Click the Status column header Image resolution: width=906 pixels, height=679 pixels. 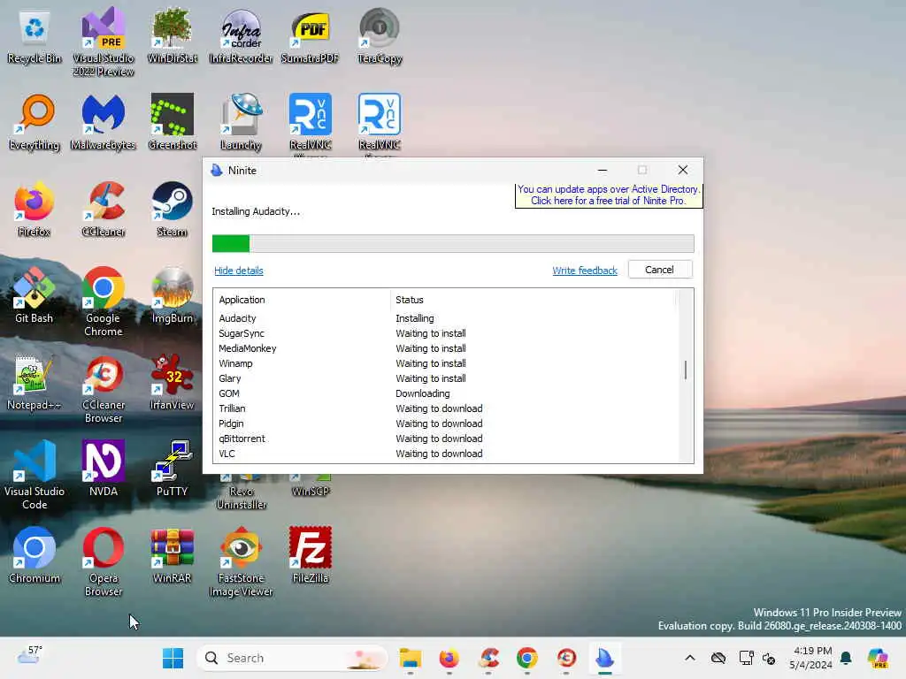pyautogui.click(x=532, y=300)
